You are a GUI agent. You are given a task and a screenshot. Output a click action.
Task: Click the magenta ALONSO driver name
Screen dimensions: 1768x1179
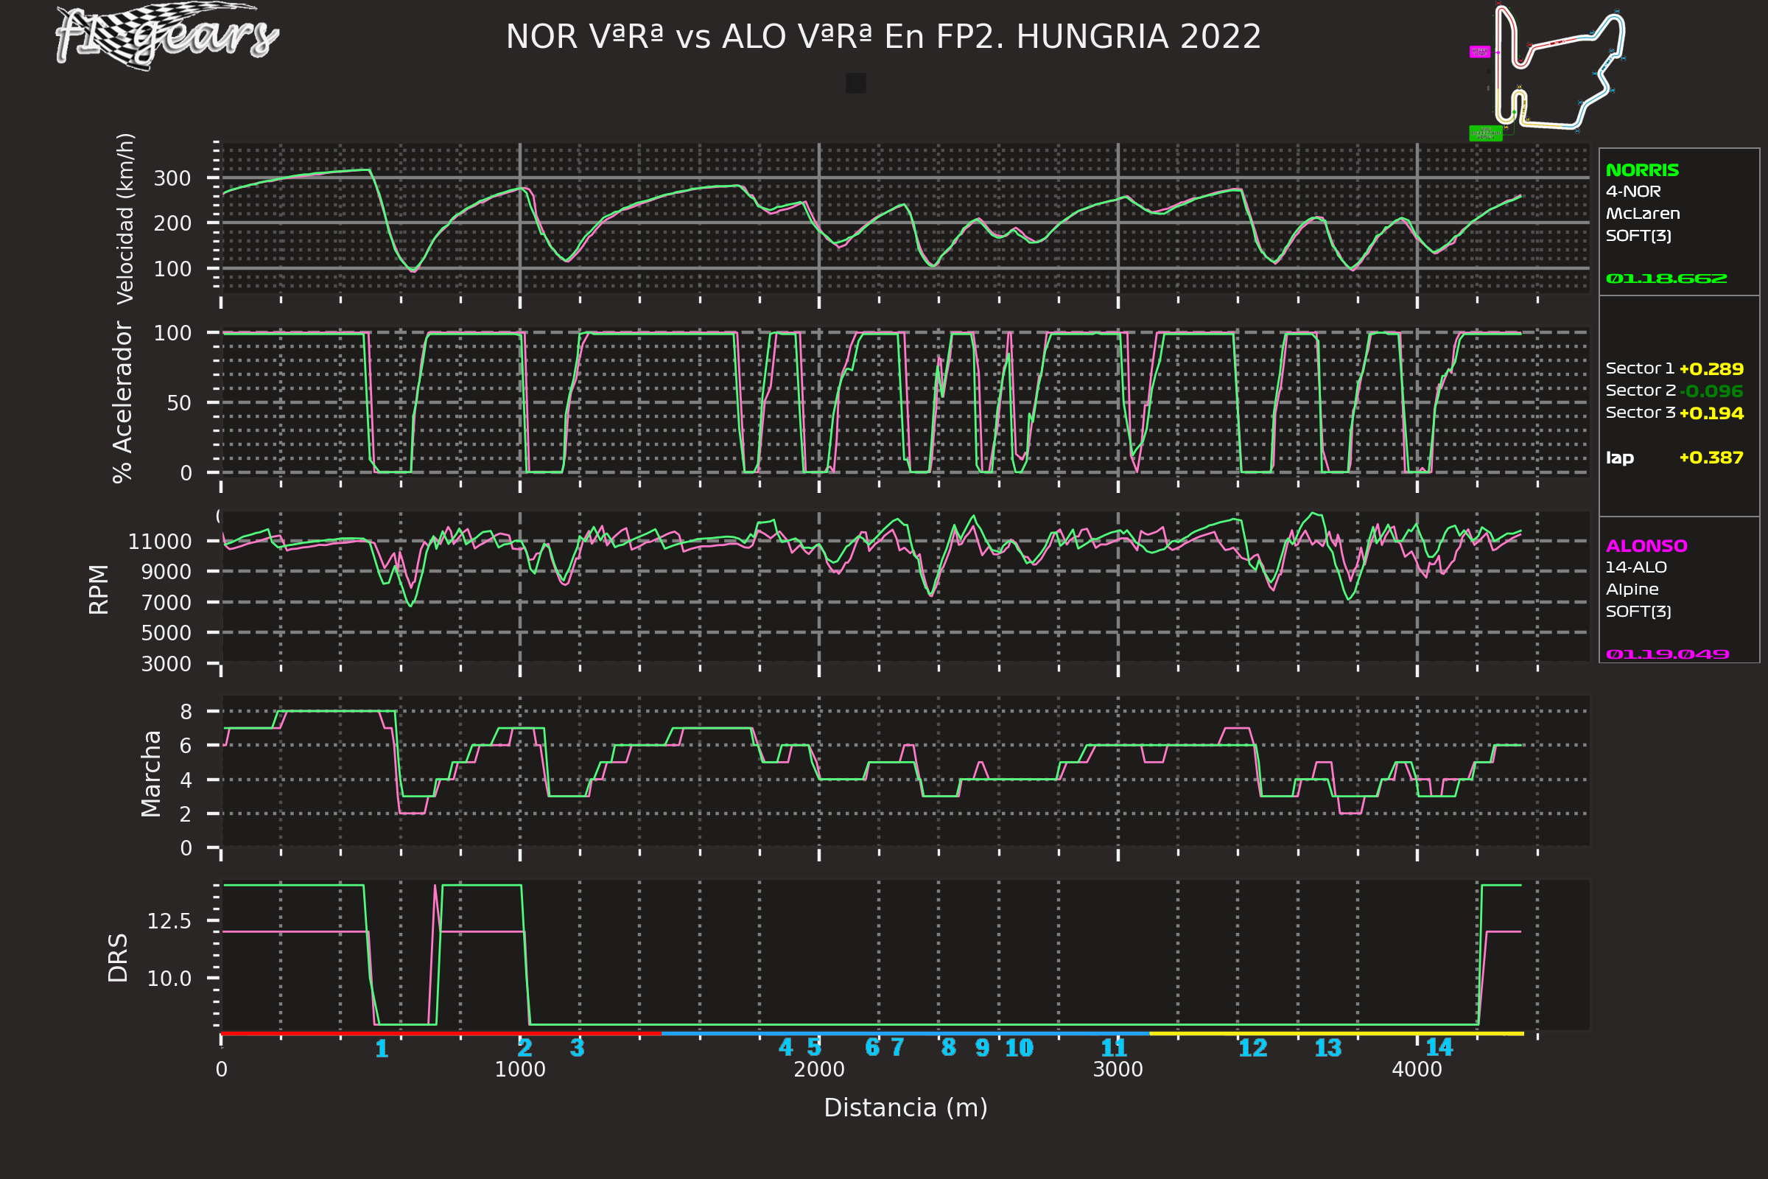tap(1646, 546)
